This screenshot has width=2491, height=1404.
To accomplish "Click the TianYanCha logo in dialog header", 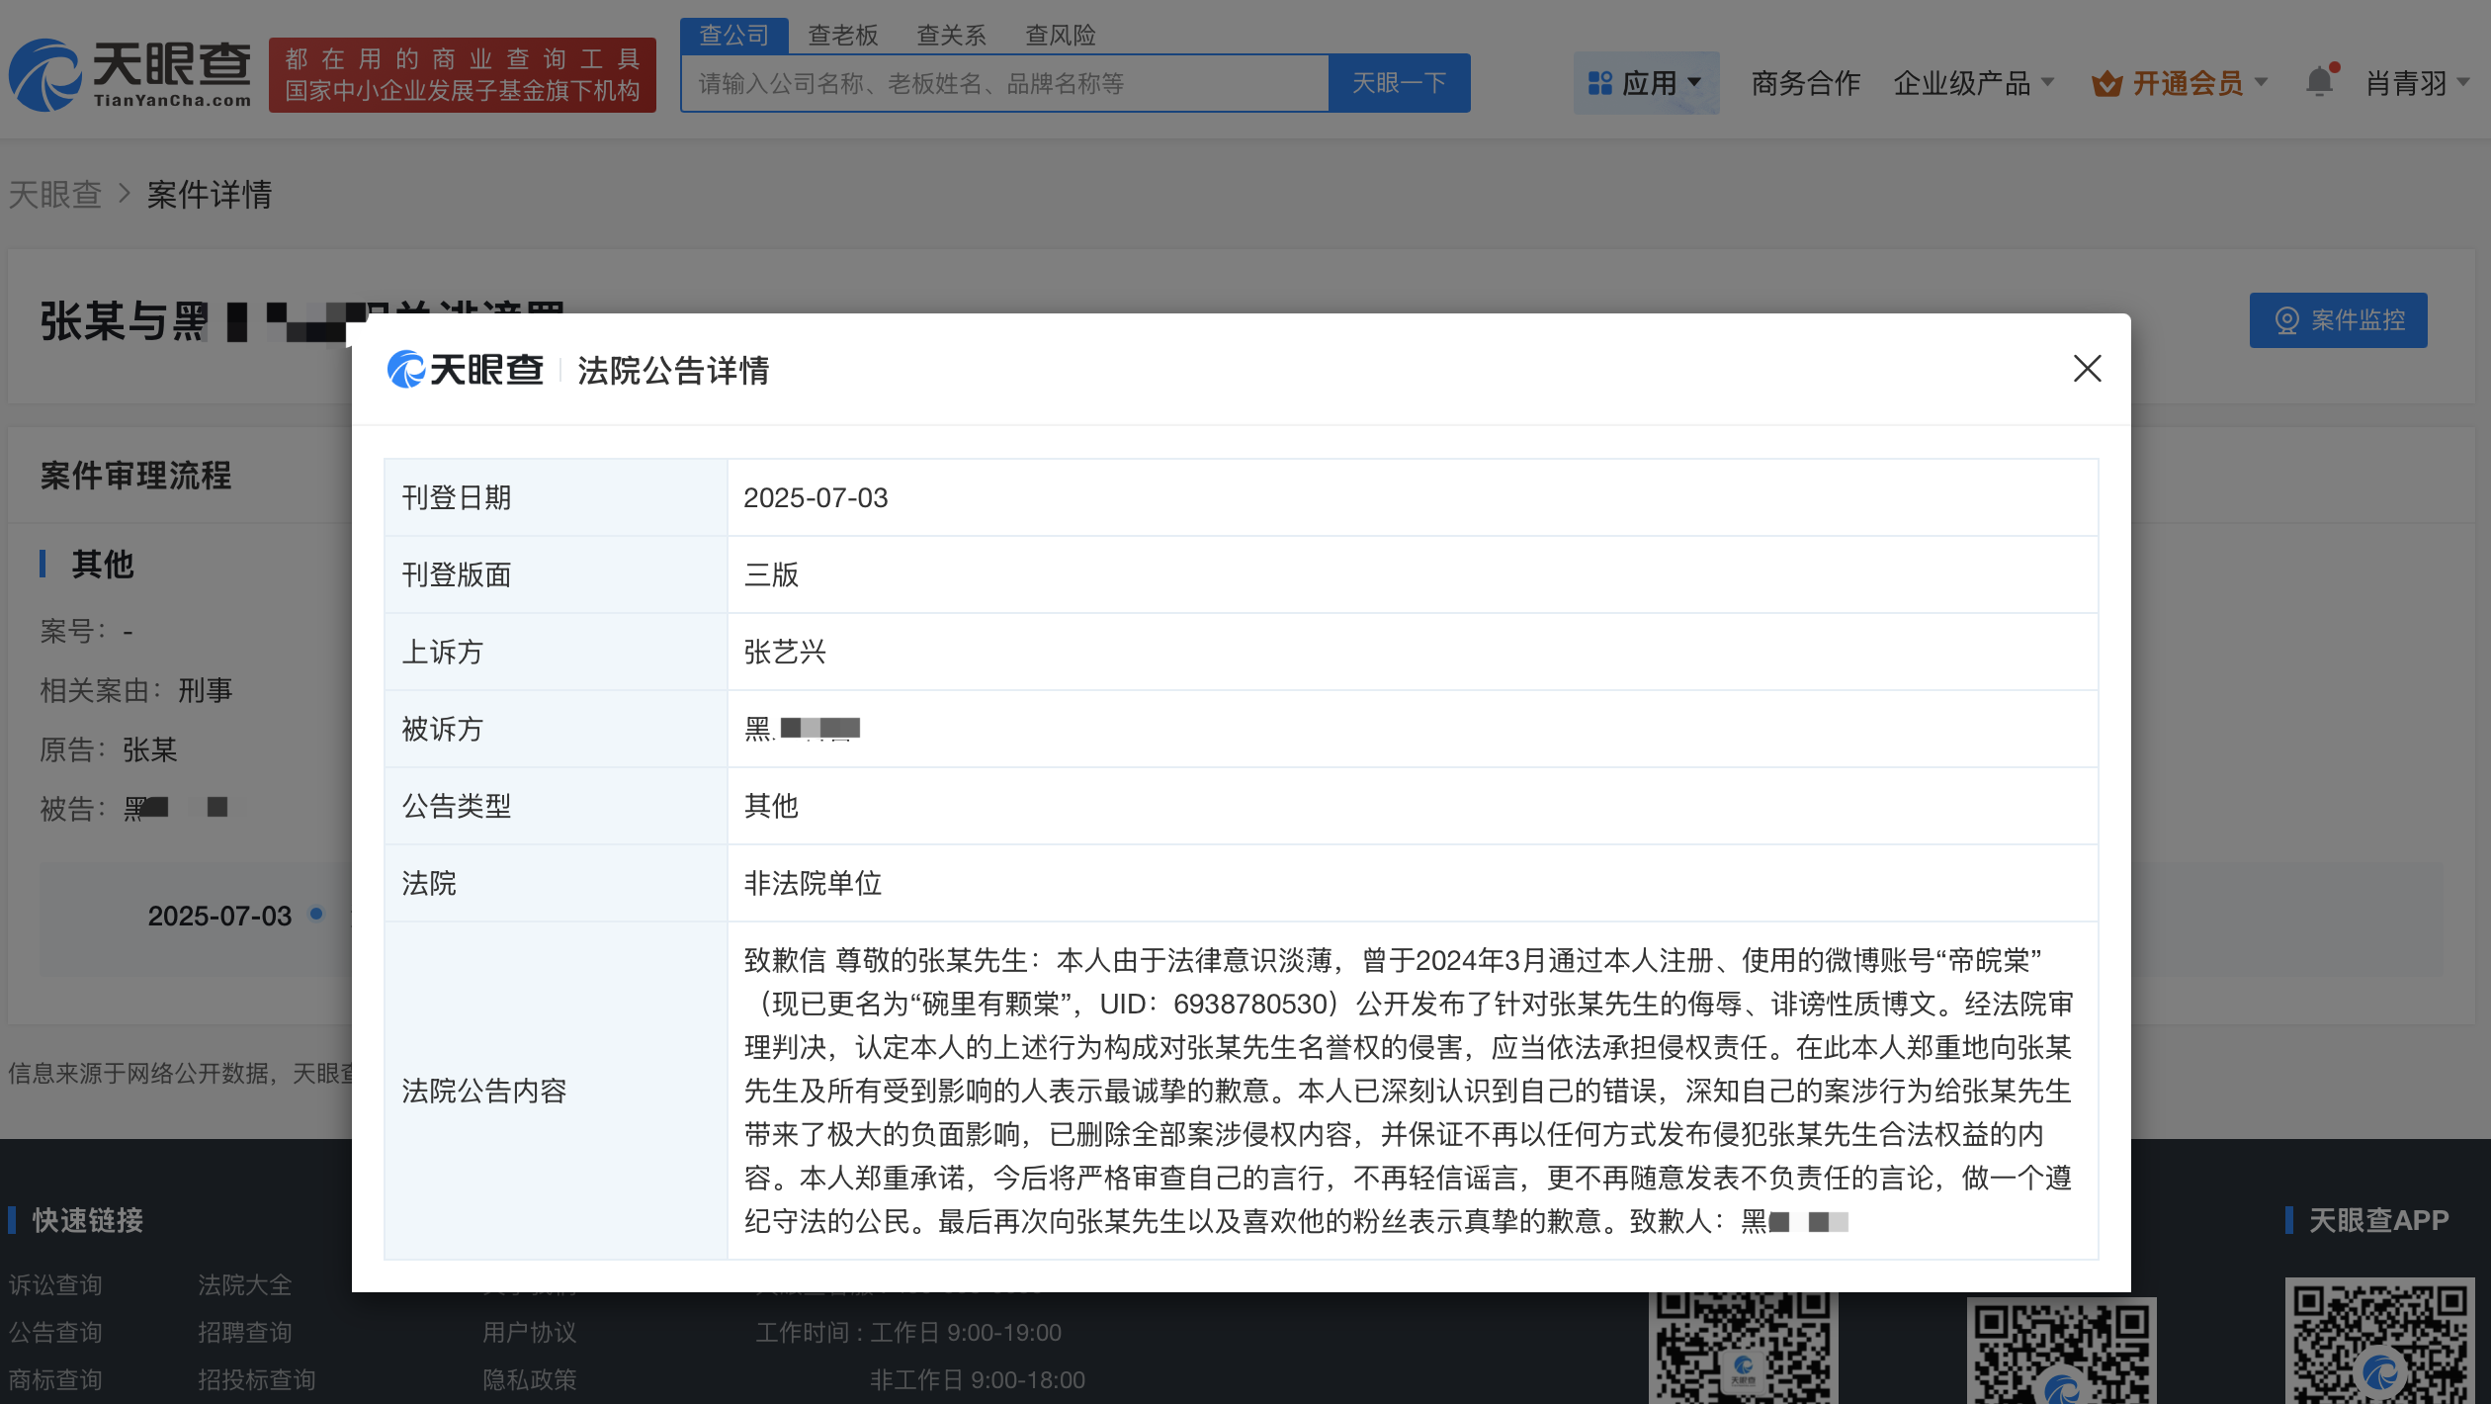I will click(x=465, y=370).
